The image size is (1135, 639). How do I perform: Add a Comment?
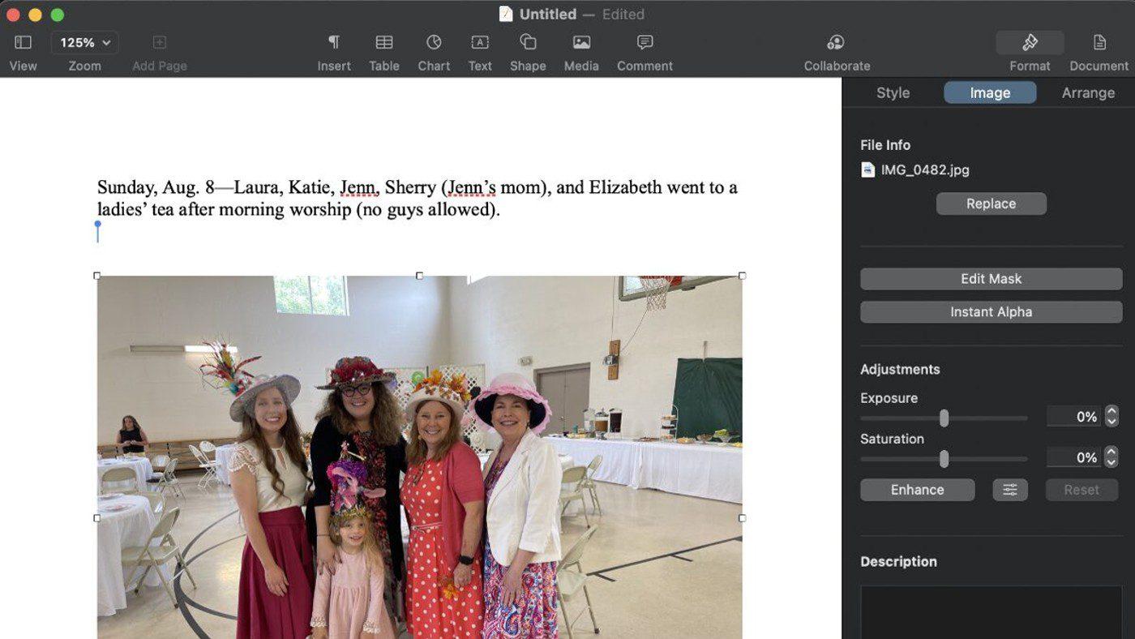644,49
